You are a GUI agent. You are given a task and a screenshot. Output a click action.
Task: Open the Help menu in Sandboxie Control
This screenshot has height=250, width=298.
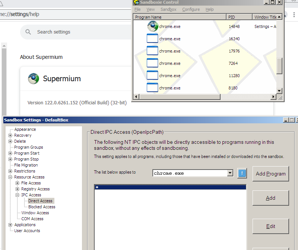(x=209, y=9)
